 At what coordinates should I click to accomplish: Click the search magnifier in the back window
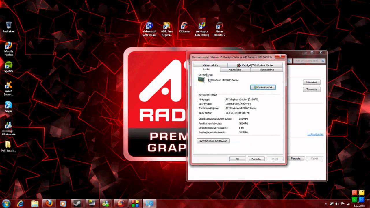pos(323,61)
